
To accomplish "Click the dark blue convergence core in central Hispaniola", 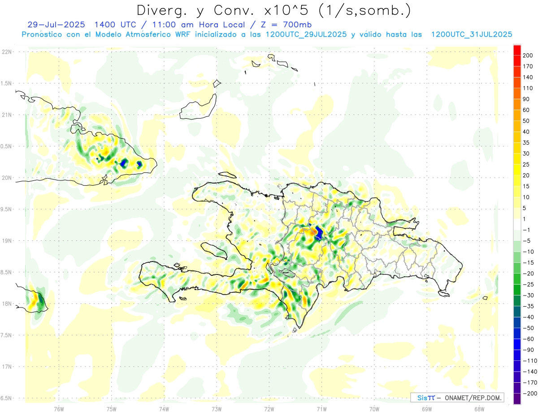I will (319, 233).
